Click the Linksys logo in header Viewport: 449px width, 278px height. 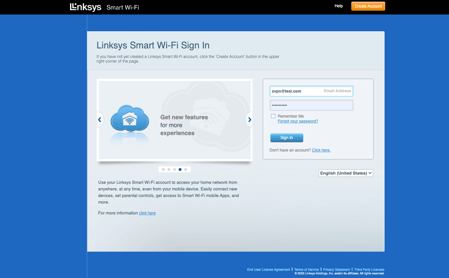pyautogui.click(x=86, y=7)
